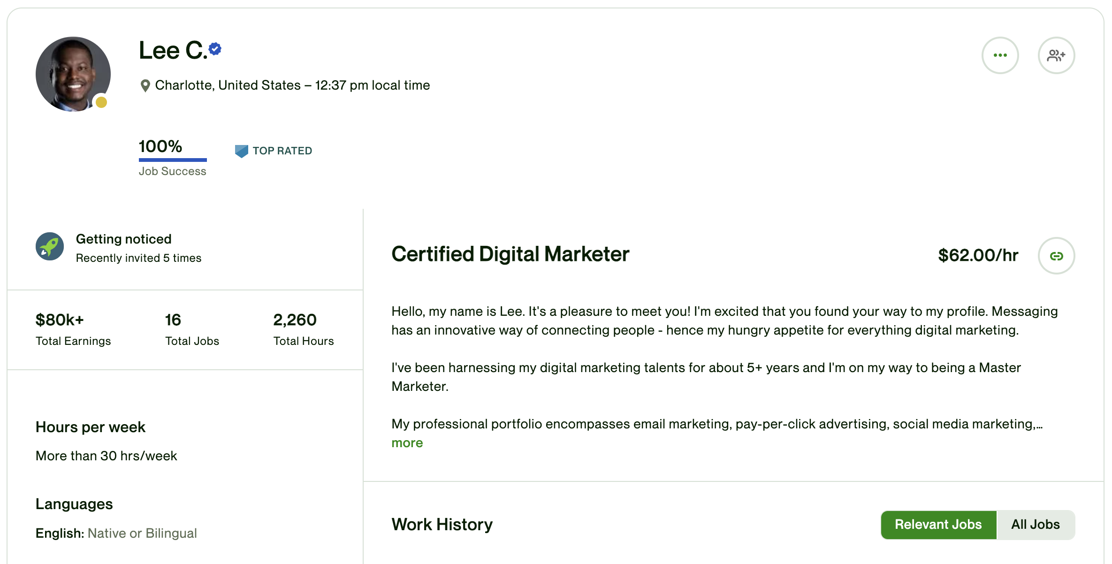Image resolution: width=1112 pixels, height=564 pixels.
Task: Click the $80k+ Total Earnings stat
Action: (60, 320)
